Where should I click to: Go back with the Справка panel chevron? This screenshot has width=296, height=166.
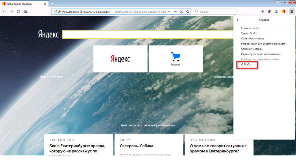tap(238, 20)
